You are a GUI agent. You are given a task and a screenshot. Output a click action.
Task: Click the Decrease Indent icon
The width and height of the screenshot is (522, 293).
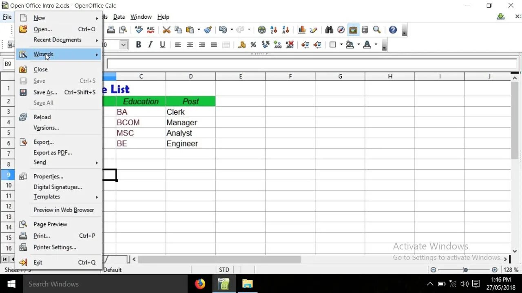coord(305,45)
